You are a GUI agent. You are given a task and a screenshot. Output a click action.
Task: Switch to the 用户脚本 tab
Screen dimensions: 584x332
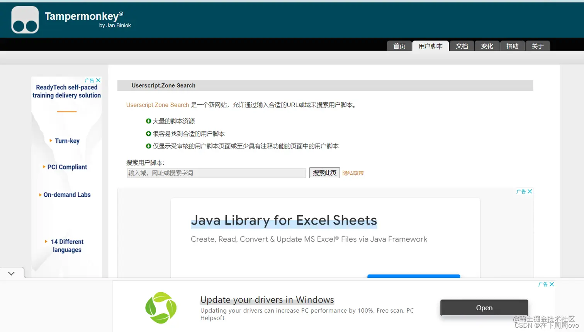pos(430,46)
